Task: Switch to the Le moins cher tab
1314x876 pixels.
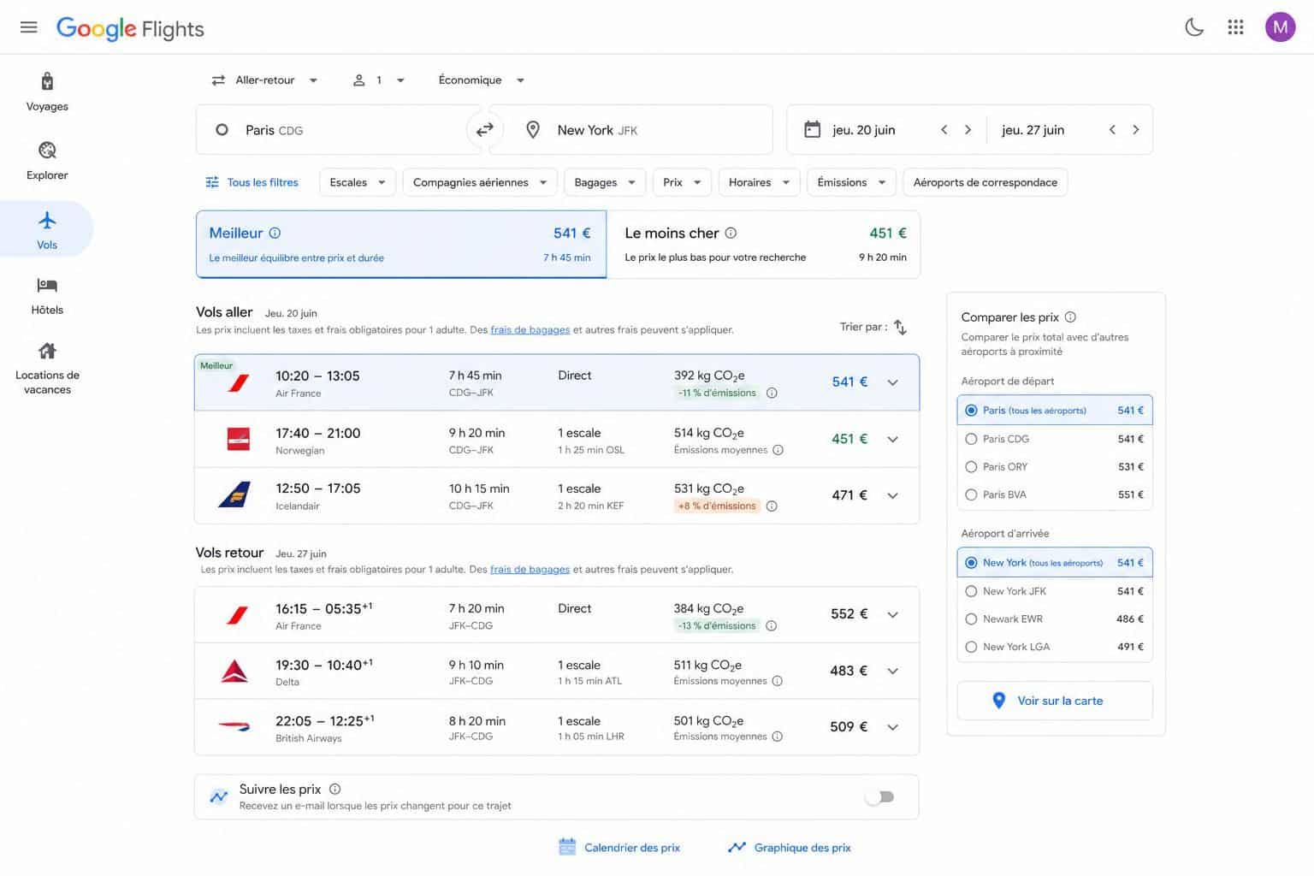Action: [x=764, y=244]
